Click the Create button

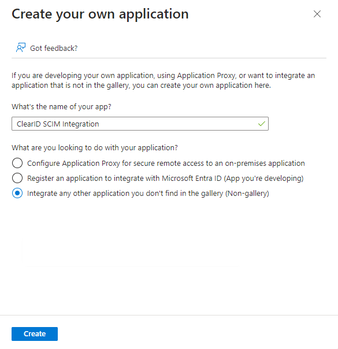[x=35, y=333]
